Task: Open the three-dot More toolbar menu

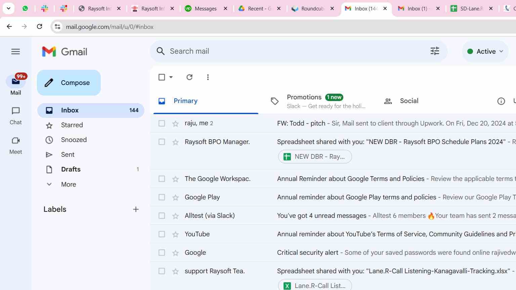Action: point(208,77)
